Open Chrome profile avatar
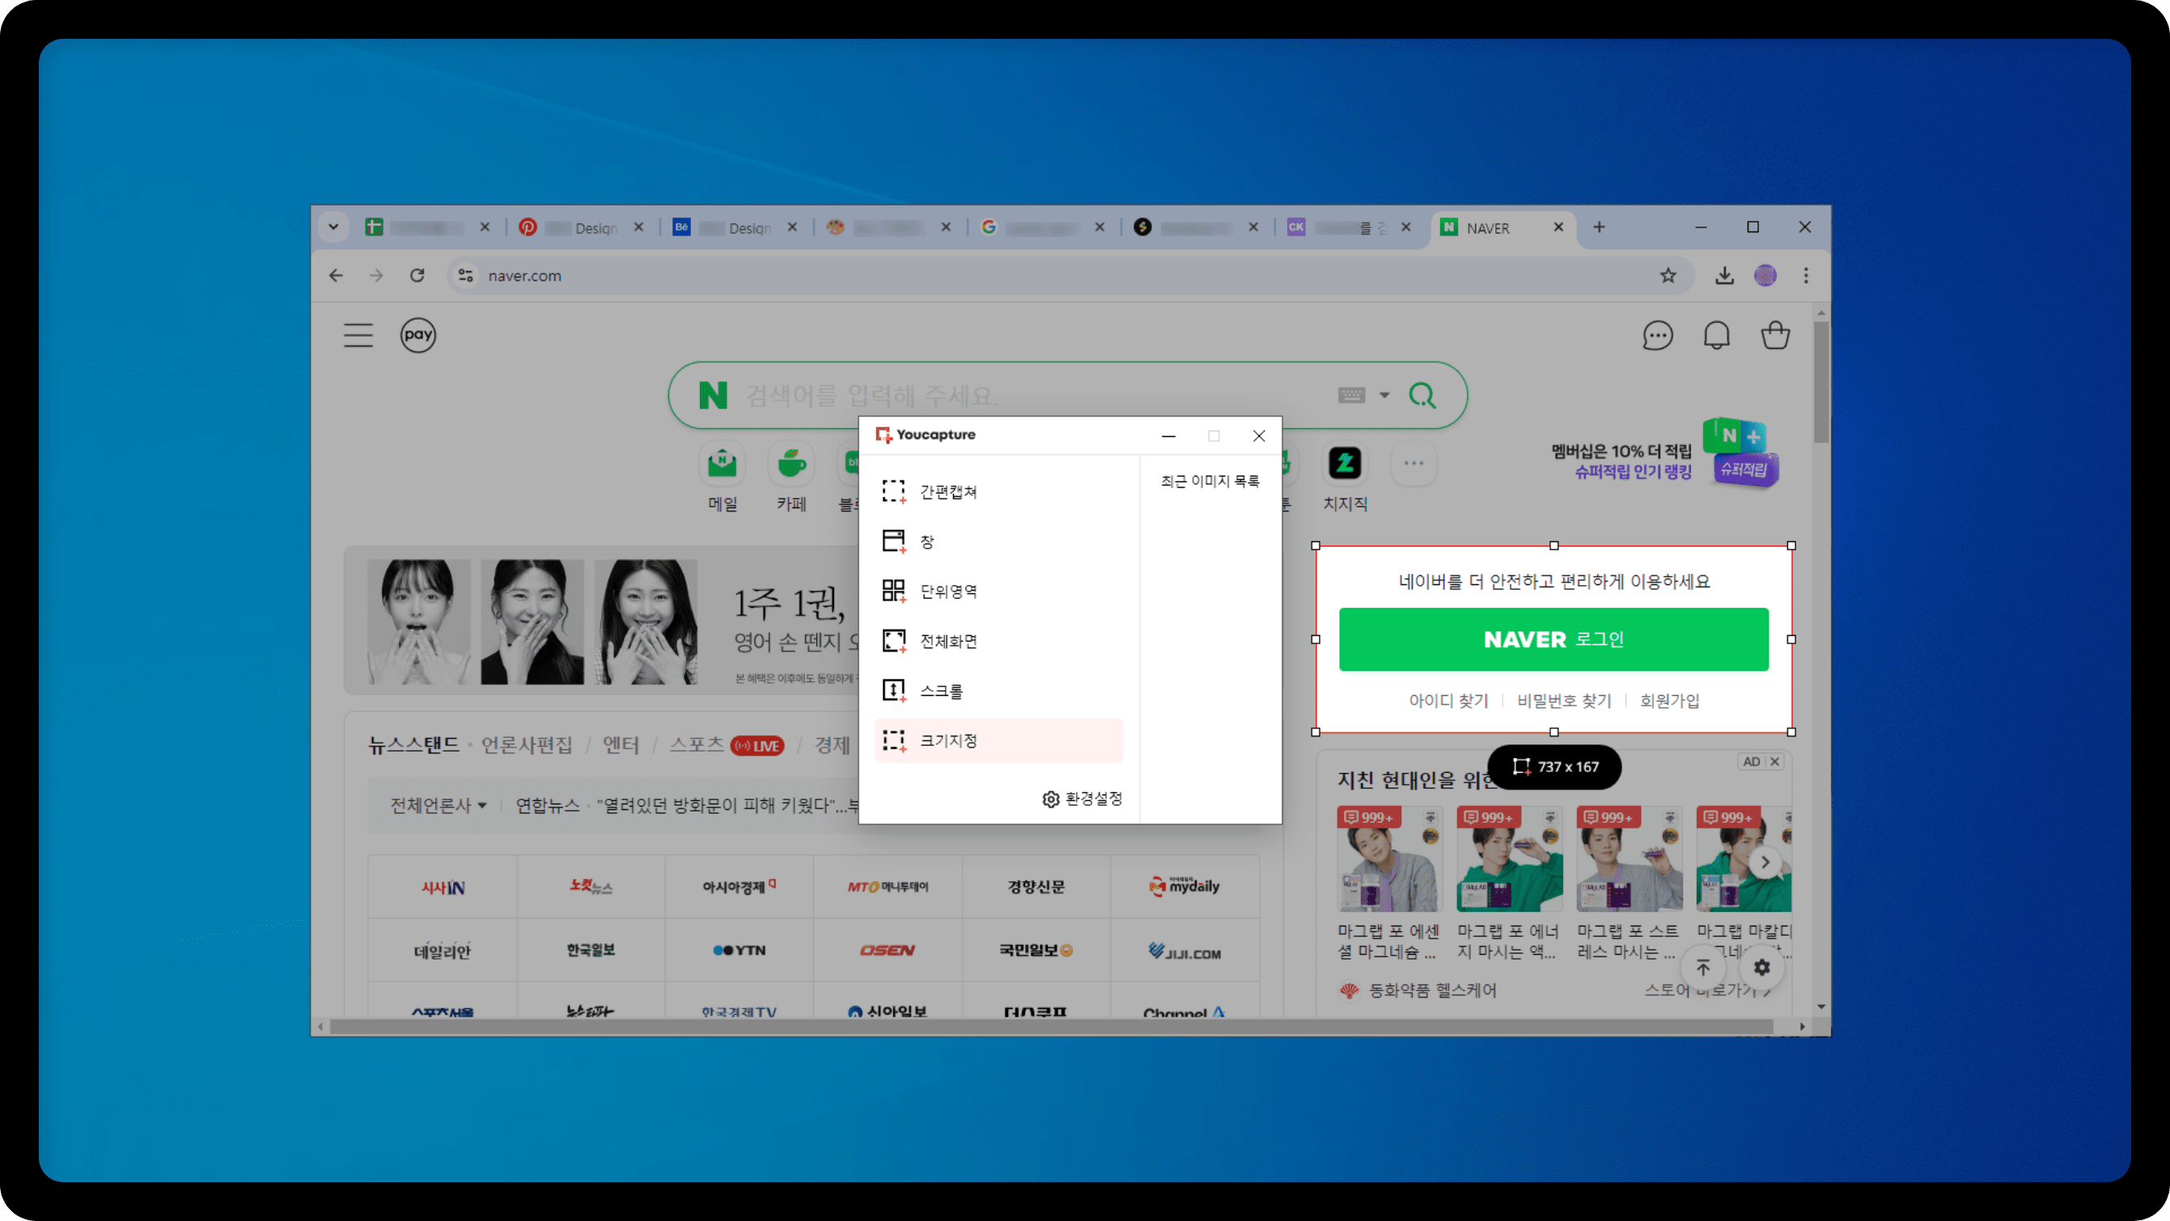Image resolution: width=2170 pixels, height=1221 pixels. tap(1765, 276)
